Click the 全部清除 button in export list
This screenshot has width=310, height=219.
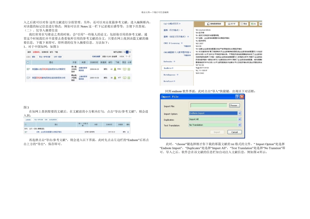(28, 120)
